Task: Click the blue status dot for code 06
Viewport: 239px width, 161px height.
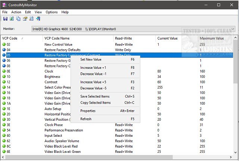Action: coord(4,61)
